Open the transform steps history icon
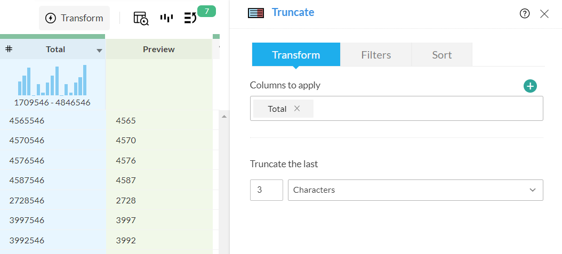The image size is (562, 254). click(x=191, y=18)
